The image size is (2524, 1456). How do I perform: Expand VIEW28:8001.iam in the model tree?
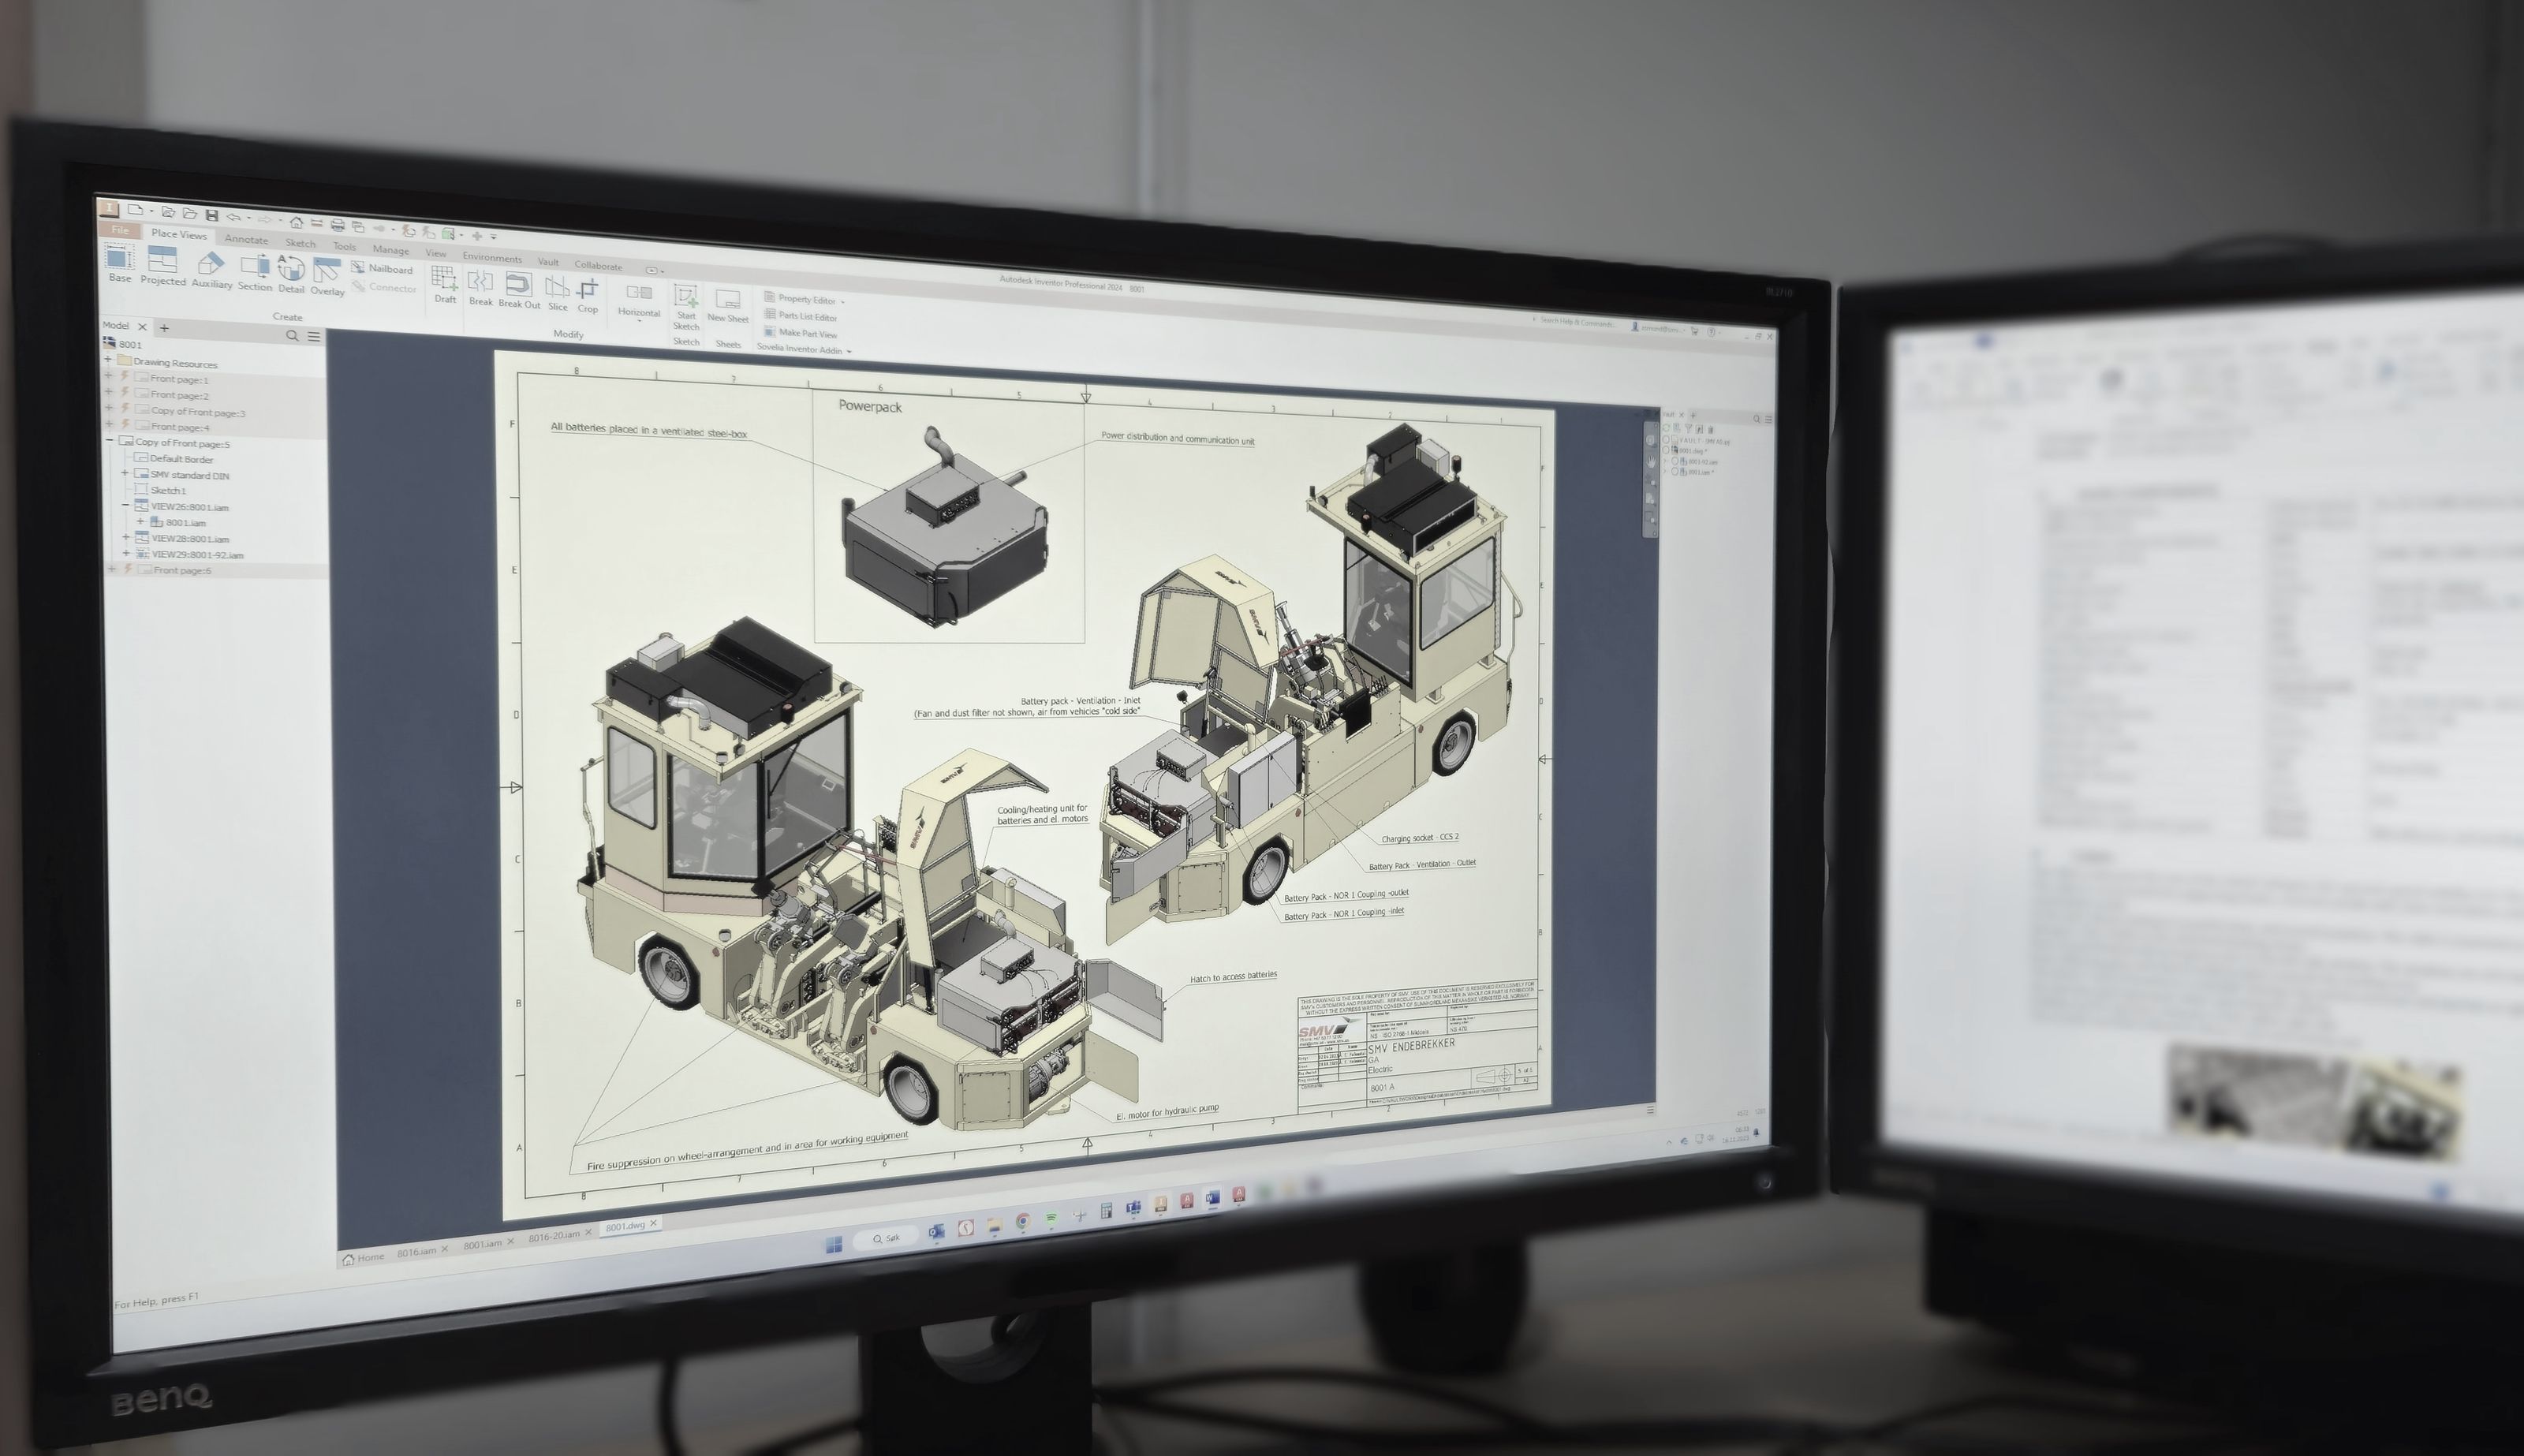(x=126, y=536)
